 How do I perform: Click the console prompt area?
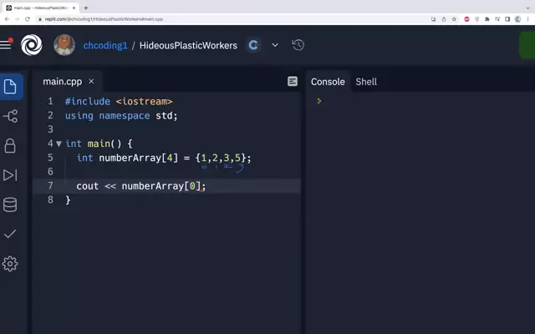(319, 100)
